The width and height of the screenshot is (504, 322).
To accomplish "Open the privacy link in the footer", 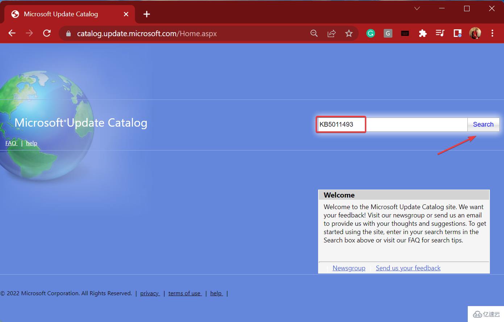I will [150, 293].
